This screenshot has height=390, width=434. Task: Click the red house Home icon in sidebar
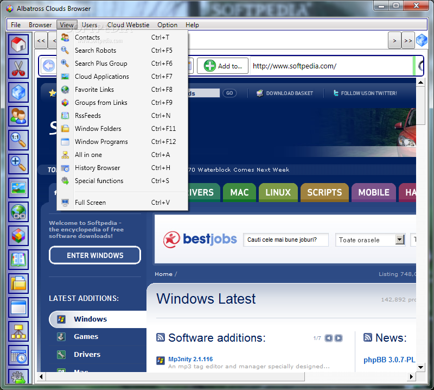coord(18,45)
